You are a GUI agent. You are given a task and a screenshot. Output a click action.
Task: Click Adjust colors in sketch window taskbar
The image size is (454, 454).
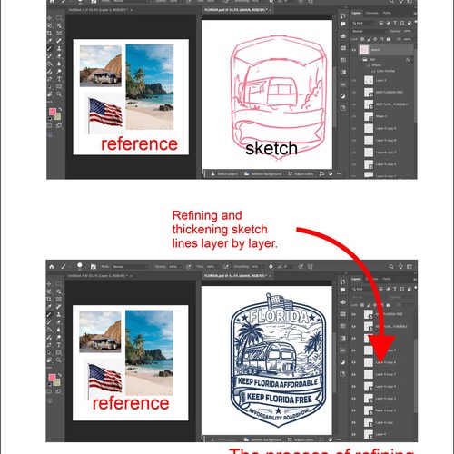(x=301, y=174)
